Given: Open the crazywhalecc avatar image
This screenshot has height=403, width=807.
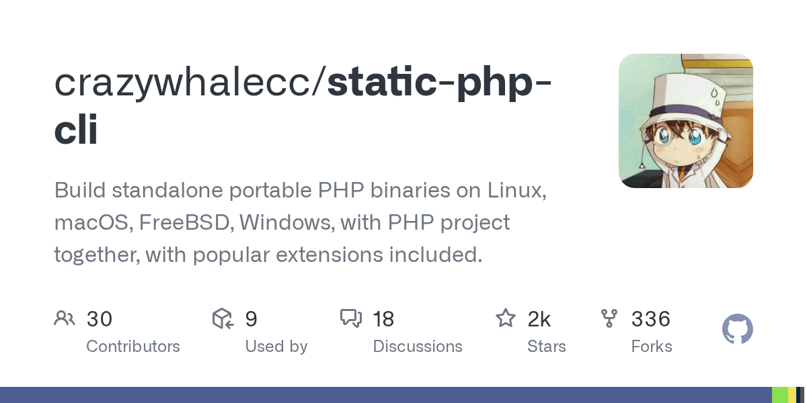Looking at the screenshot, I should click(685, 121).
